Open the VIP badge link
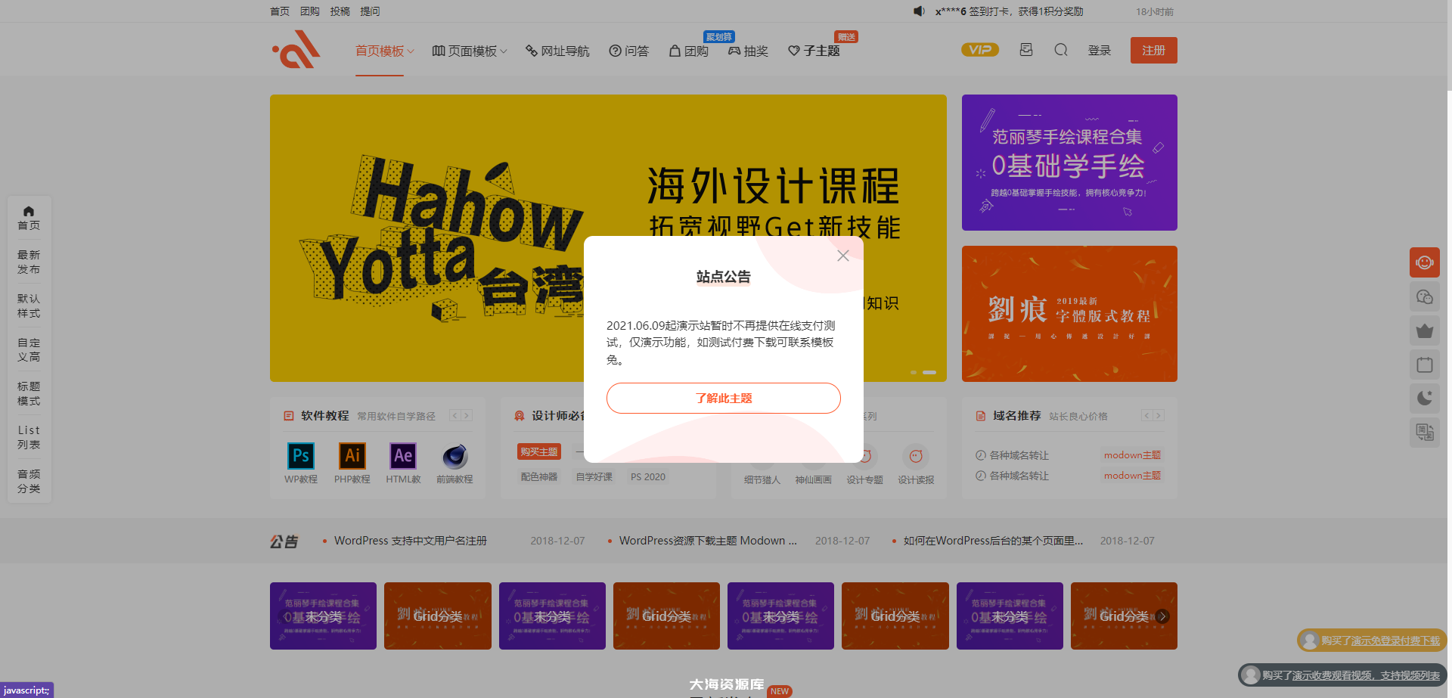1452x698 pixels. pos(979,50)
